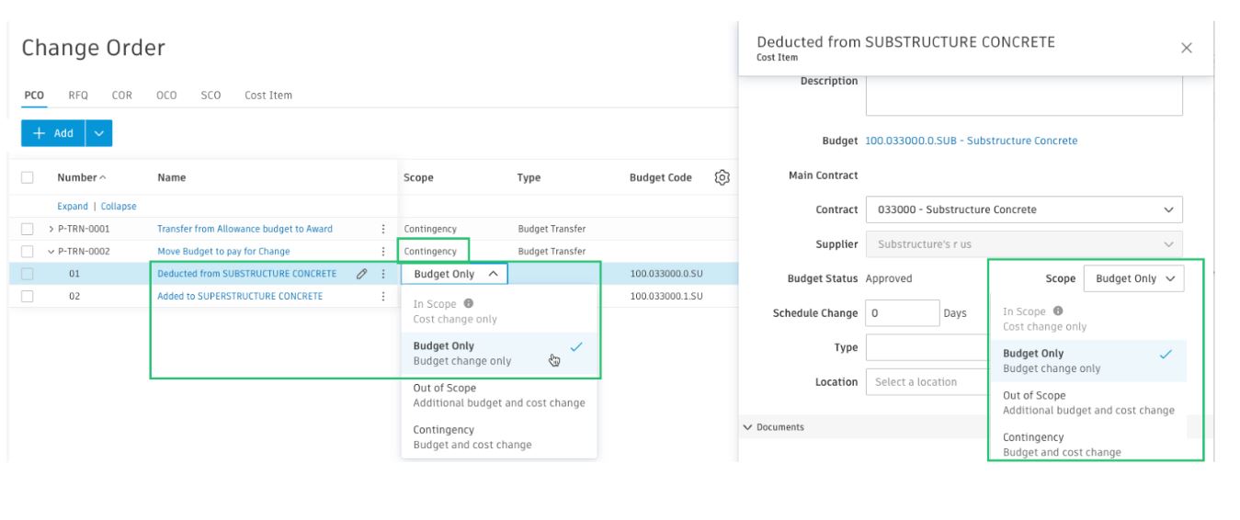The width and height of the screenshot is (1240, 520).
Task: Close the Cost Item side panel
Action: point(1187,48)
